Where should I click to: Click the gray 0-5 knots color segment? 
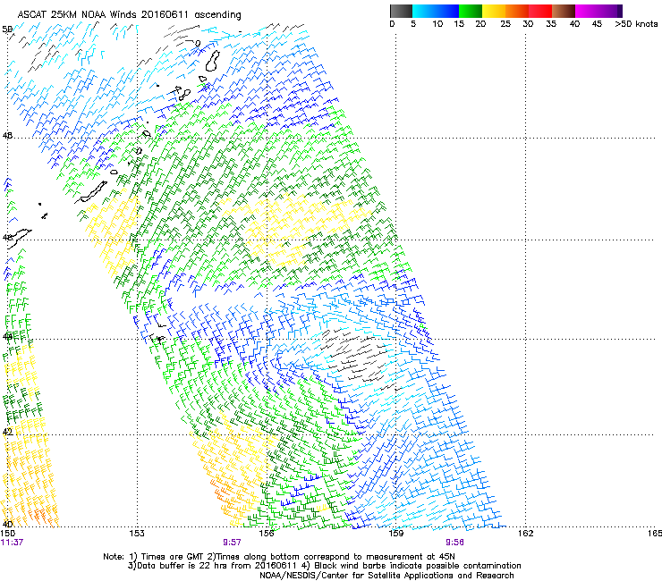401,11
